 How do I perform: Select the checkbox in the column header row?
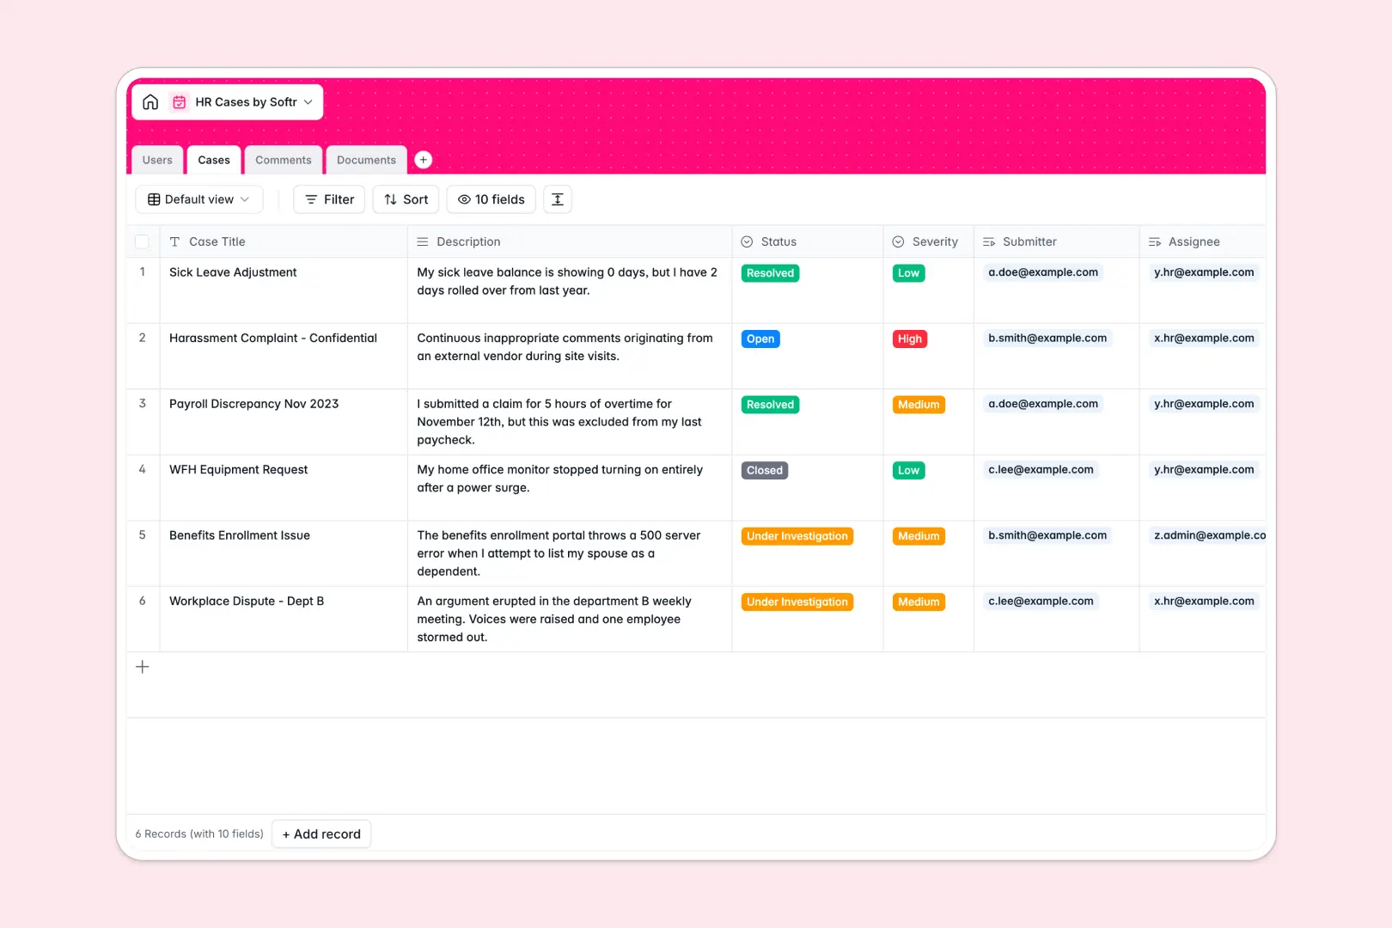click(143, 241)
